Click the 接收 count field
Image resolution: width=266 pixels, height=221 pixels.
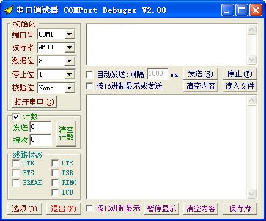40,140
